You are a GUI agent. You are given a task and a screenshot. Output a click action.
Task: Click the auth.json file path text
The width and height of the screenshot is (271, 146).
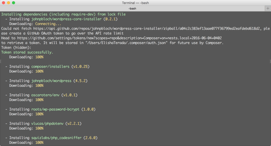click(127, 43)
